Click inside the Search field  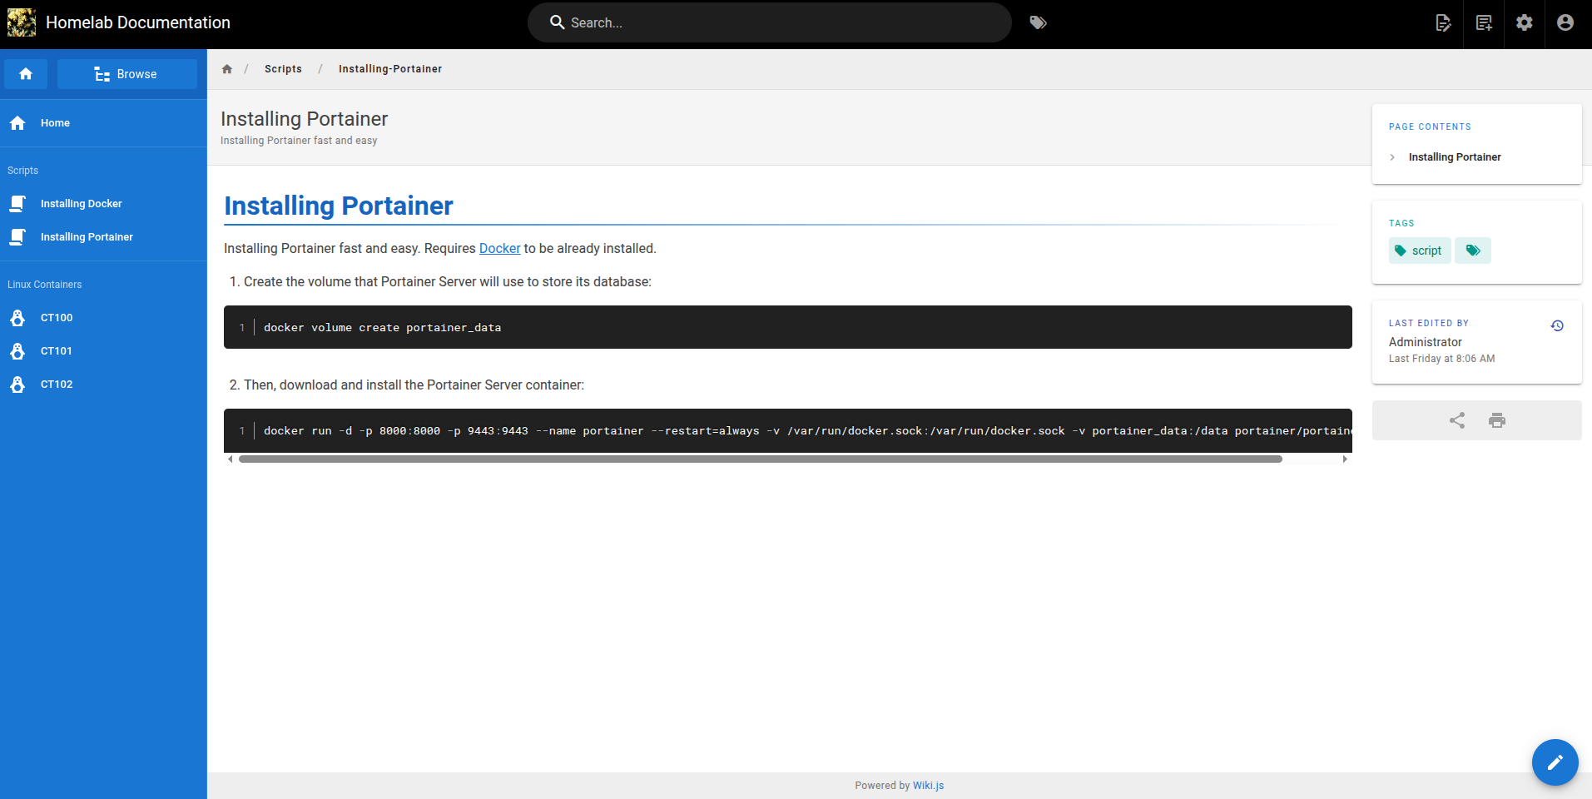click(770, 22)
